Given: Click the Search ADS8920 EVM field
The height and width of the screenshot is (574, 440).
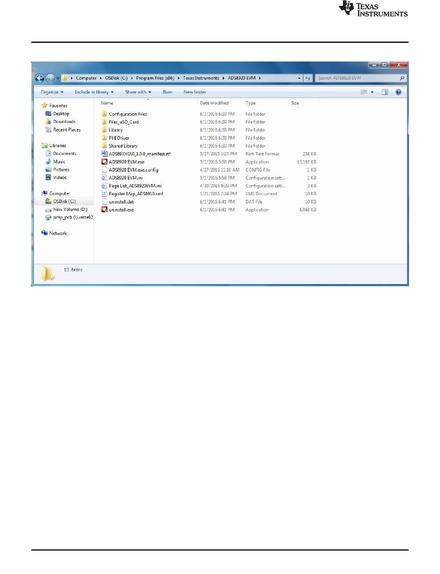Looking at the screenshot, I should [x=357, y=78].
